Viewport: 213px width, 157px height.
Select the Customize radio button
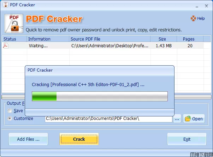[10, 118]
